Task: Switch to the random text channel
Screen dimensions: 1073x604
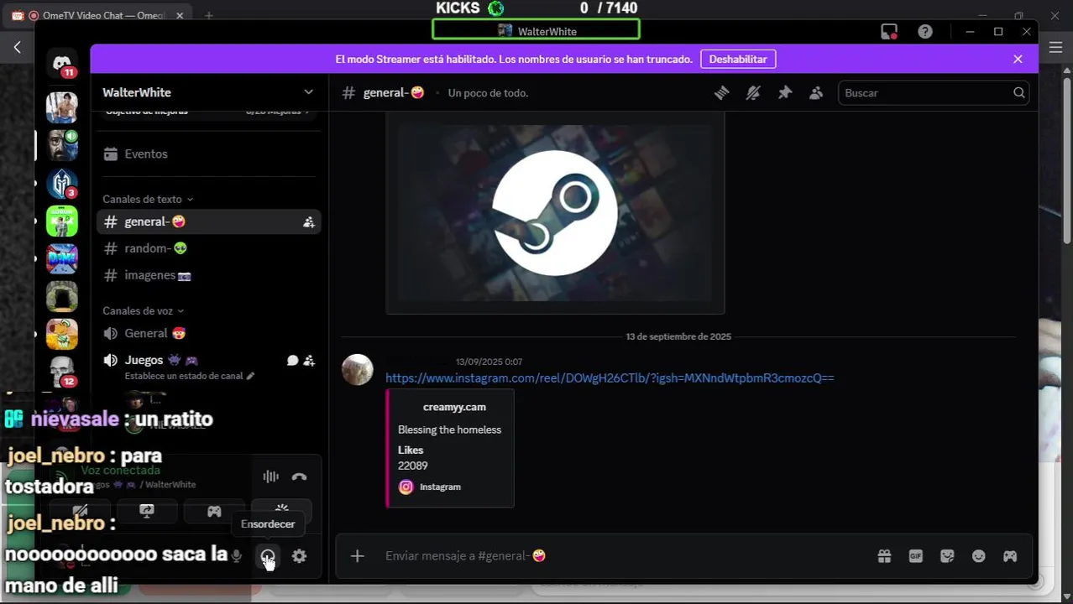Action: pyautogui.click(x=209, y=249)
